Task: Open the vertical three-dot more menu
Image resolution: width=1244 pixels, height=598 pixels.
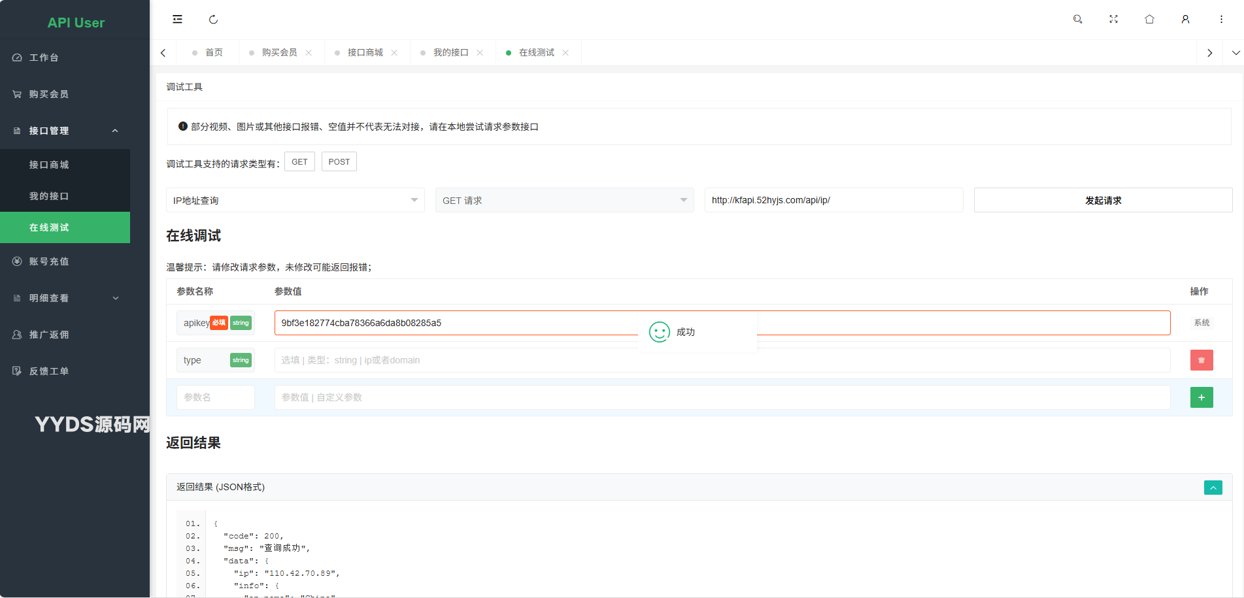Action: (x=1221, y=20)
